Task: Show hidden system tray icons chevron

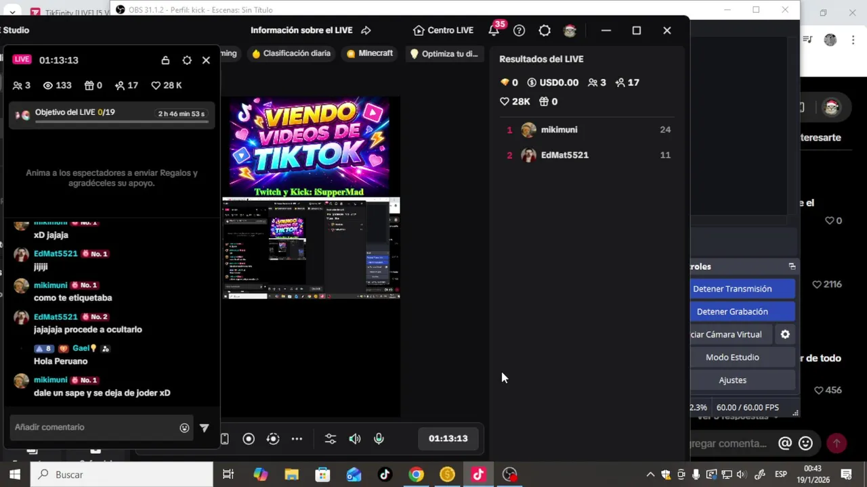Action: (x=650, y=475)
